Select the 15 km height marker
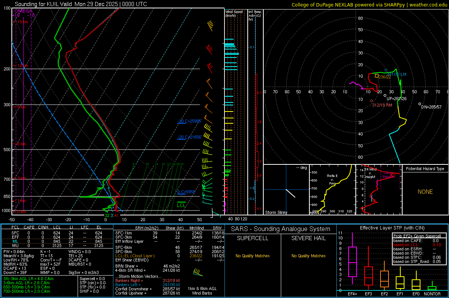The image size is (449, 298). pyautogui.click(x=22, y=22)
